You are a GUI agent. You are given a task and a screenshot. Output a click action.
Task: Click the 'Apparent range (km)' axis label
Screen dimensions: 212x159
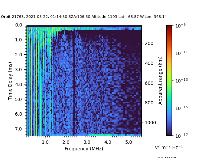(x=160, y=80)
